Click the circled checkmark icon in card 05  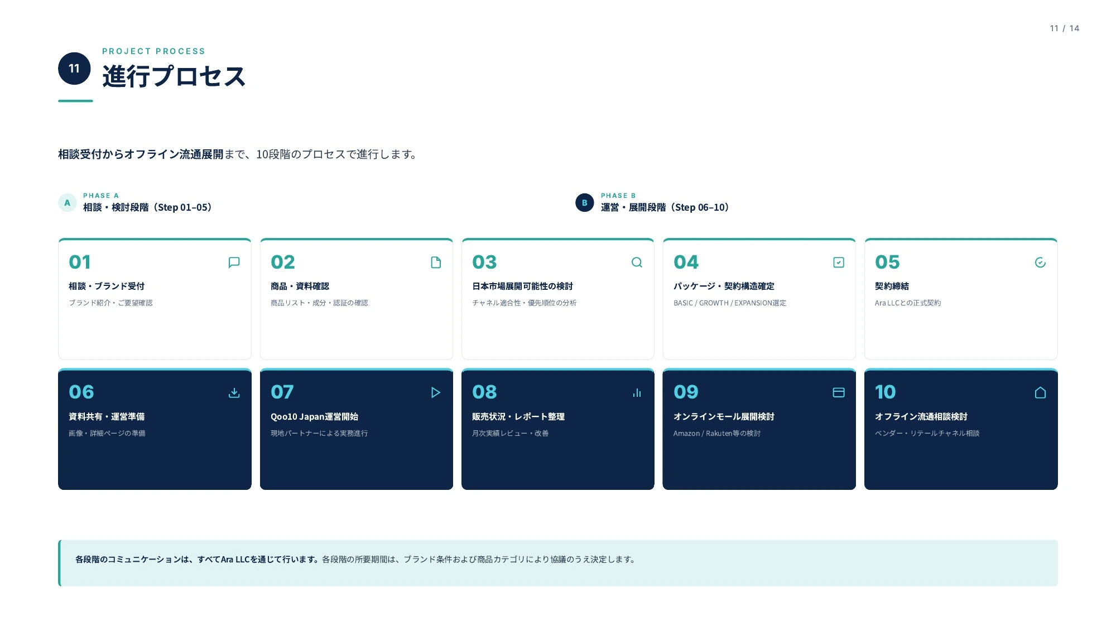(1040, 263)
